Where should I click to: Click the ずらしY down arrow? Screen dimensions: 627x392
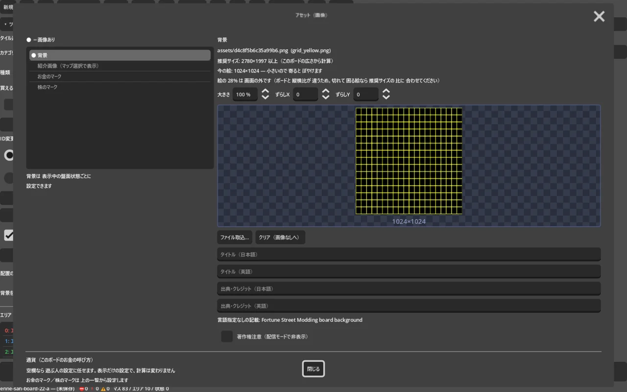tap(386, 98)
